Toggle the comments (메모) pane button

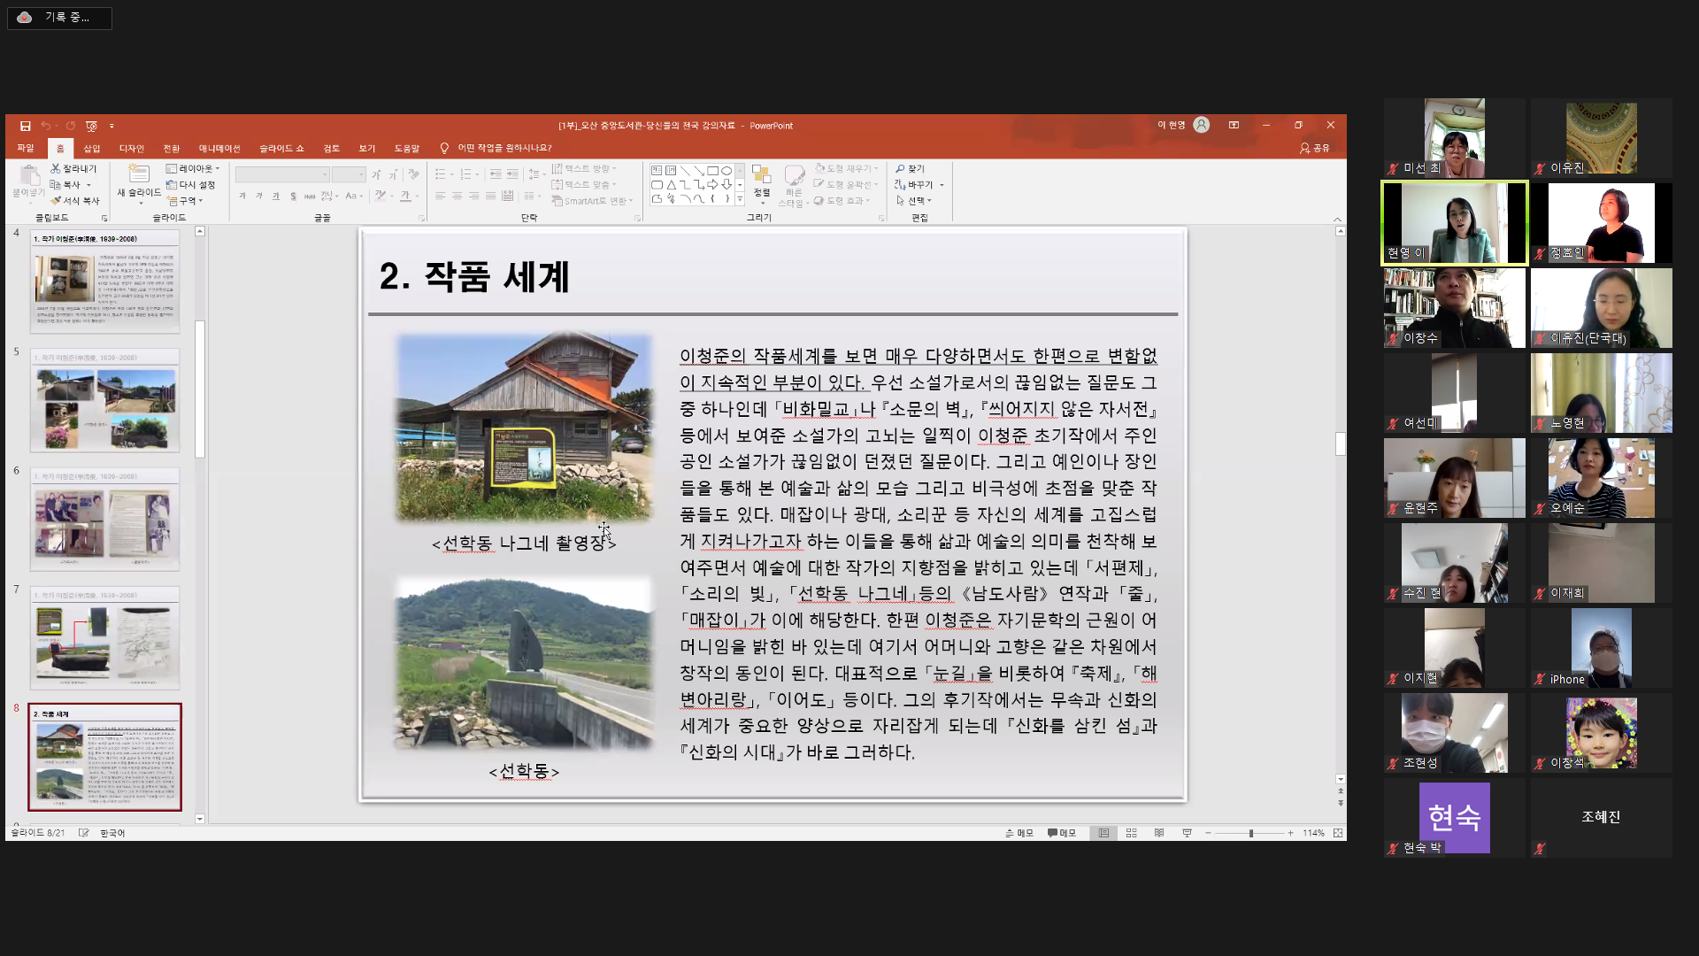(x=1062, y=833)
